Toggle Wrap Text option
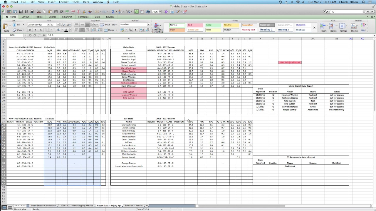 108,25
